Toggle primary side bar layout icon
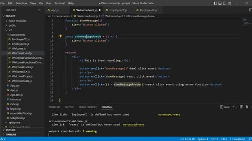Screen dimensions: 252x141 point(215,3)
